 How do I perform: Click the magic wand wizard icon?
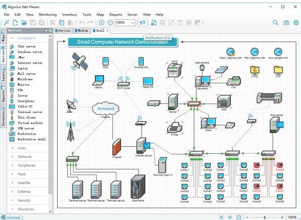click(x=7, y=23)
